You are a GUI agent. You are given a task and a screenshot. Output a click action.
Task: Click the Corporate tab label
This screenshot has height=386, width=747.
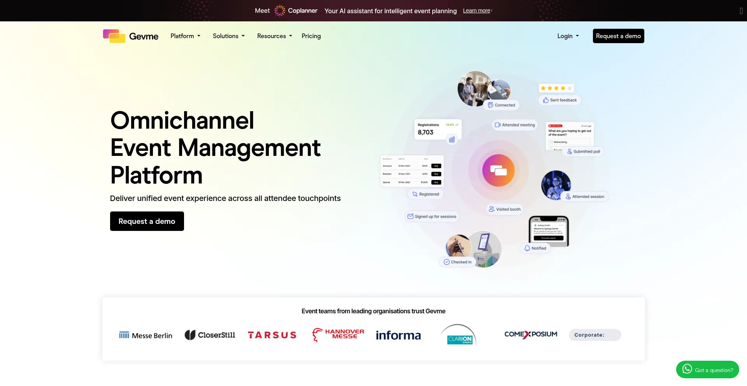[x=589, y=335]
